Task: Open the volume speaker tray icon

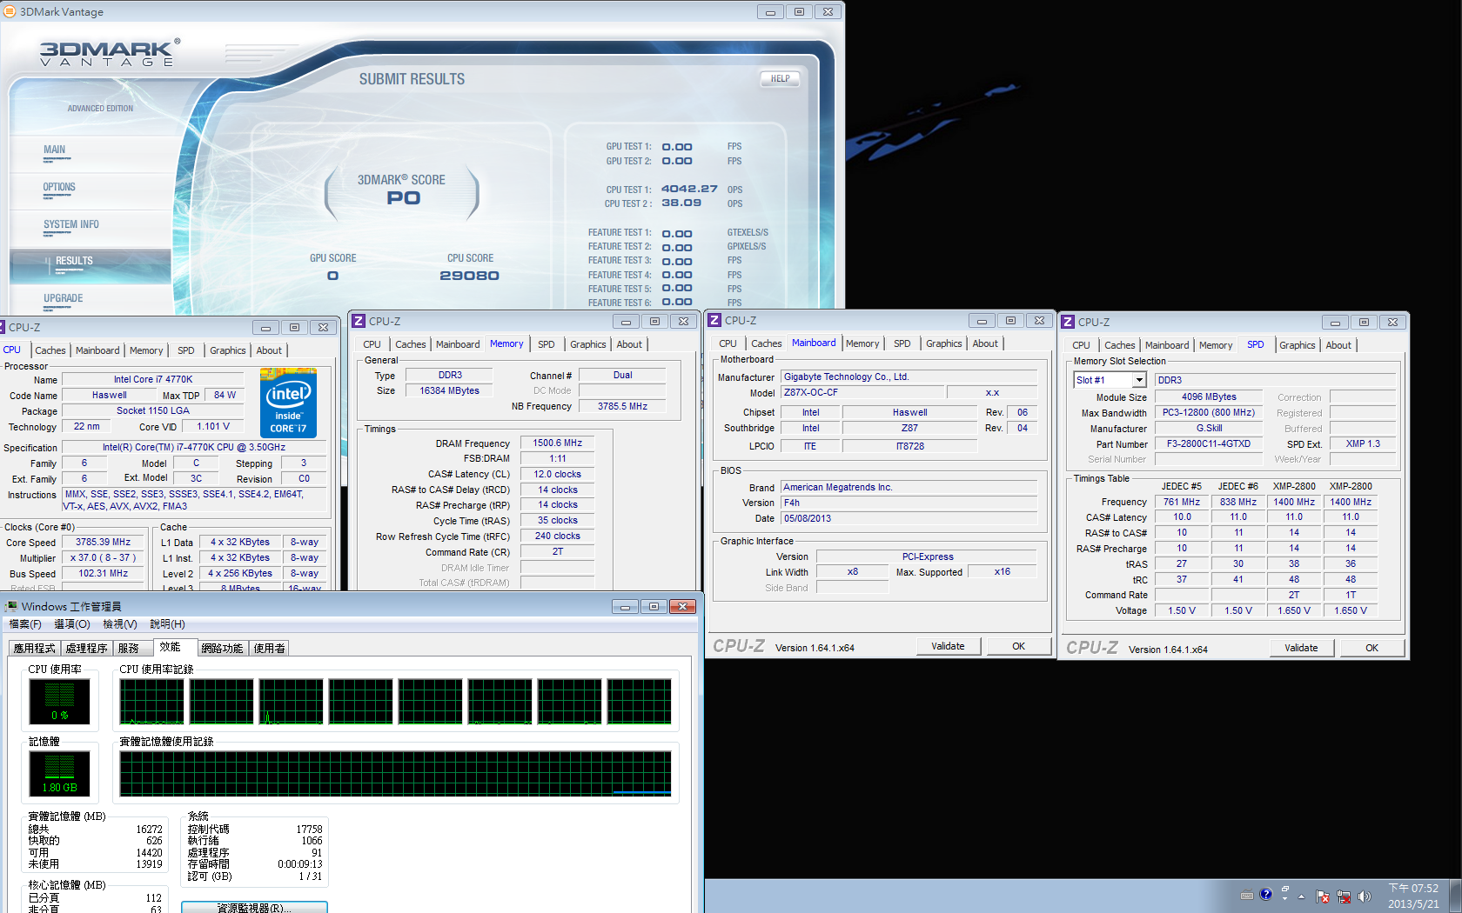Action: pos(1364,896)
